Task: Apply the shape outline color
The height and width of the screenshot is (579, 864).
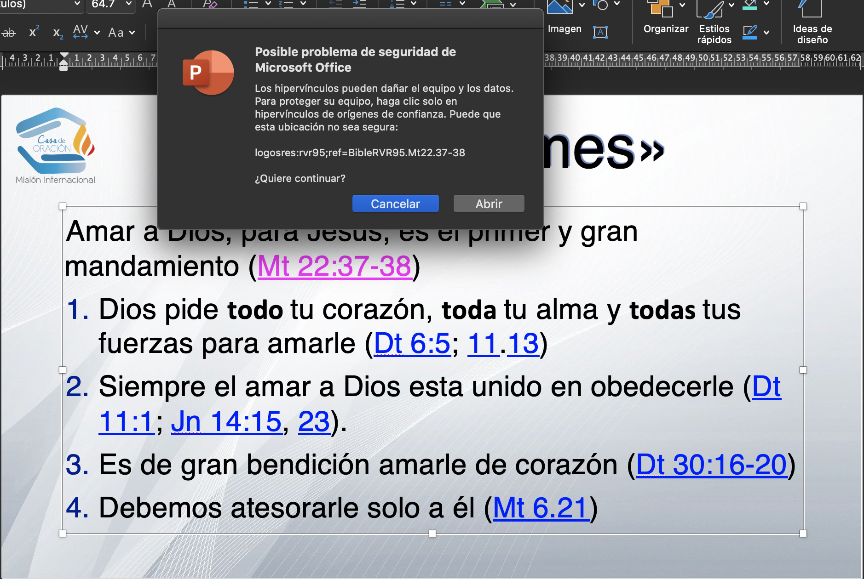Action: click(x=750, y=32)
